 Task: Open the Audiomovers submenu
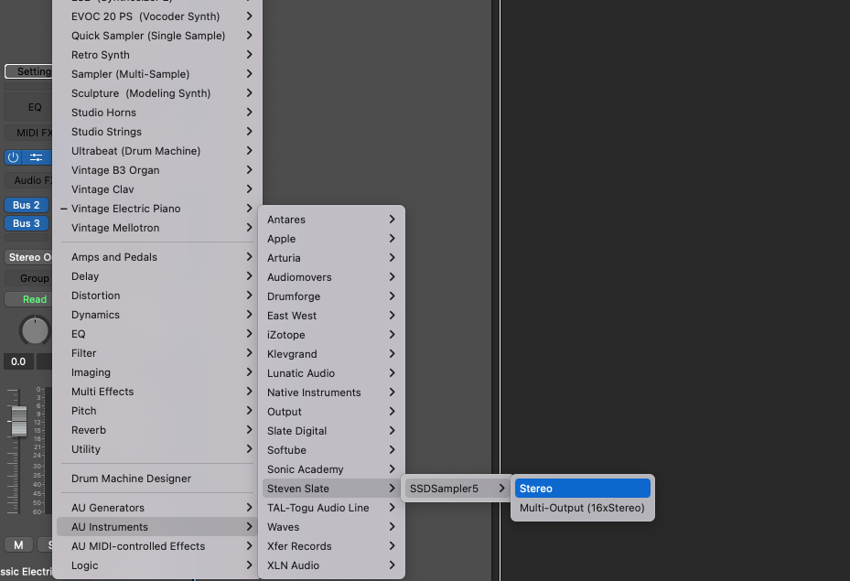[x=331, y=277]
